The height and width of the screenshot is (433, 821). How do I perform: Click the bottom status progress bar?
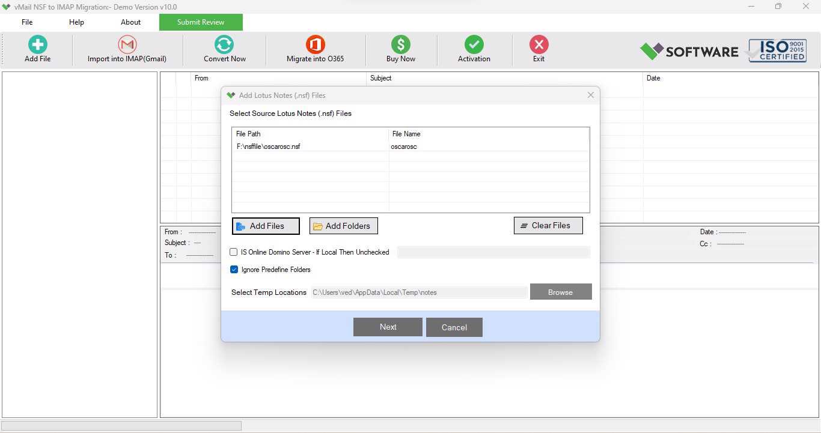pyautogui.click(x=121, y=426)
